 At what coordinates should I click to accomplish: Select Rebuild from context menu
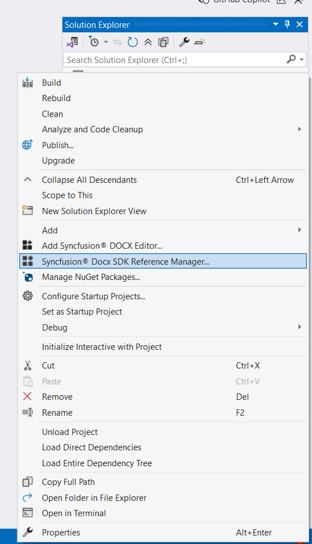(x=57, y=98)
